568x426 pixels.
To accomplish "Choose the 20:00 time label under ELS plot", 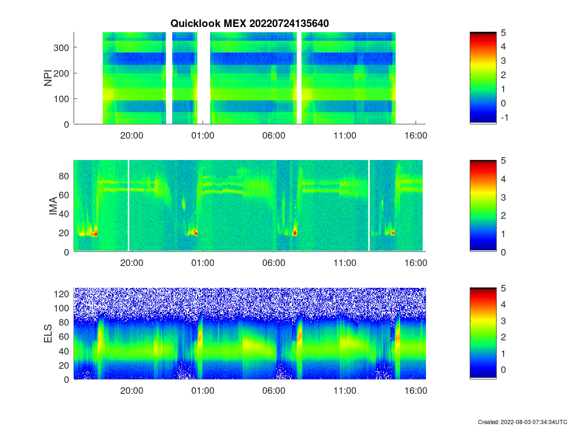I will pos(132,390).
